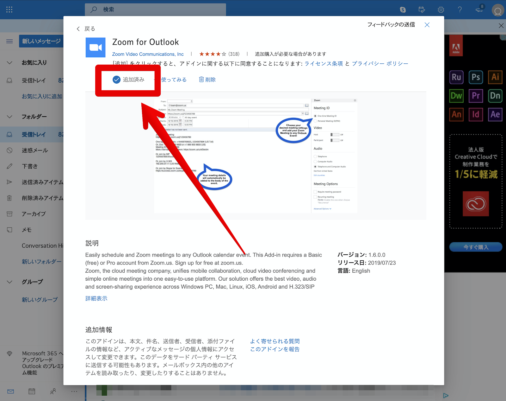Click the star rating (318)
Screen dimensions: 506x401
[x=219, y=54]
